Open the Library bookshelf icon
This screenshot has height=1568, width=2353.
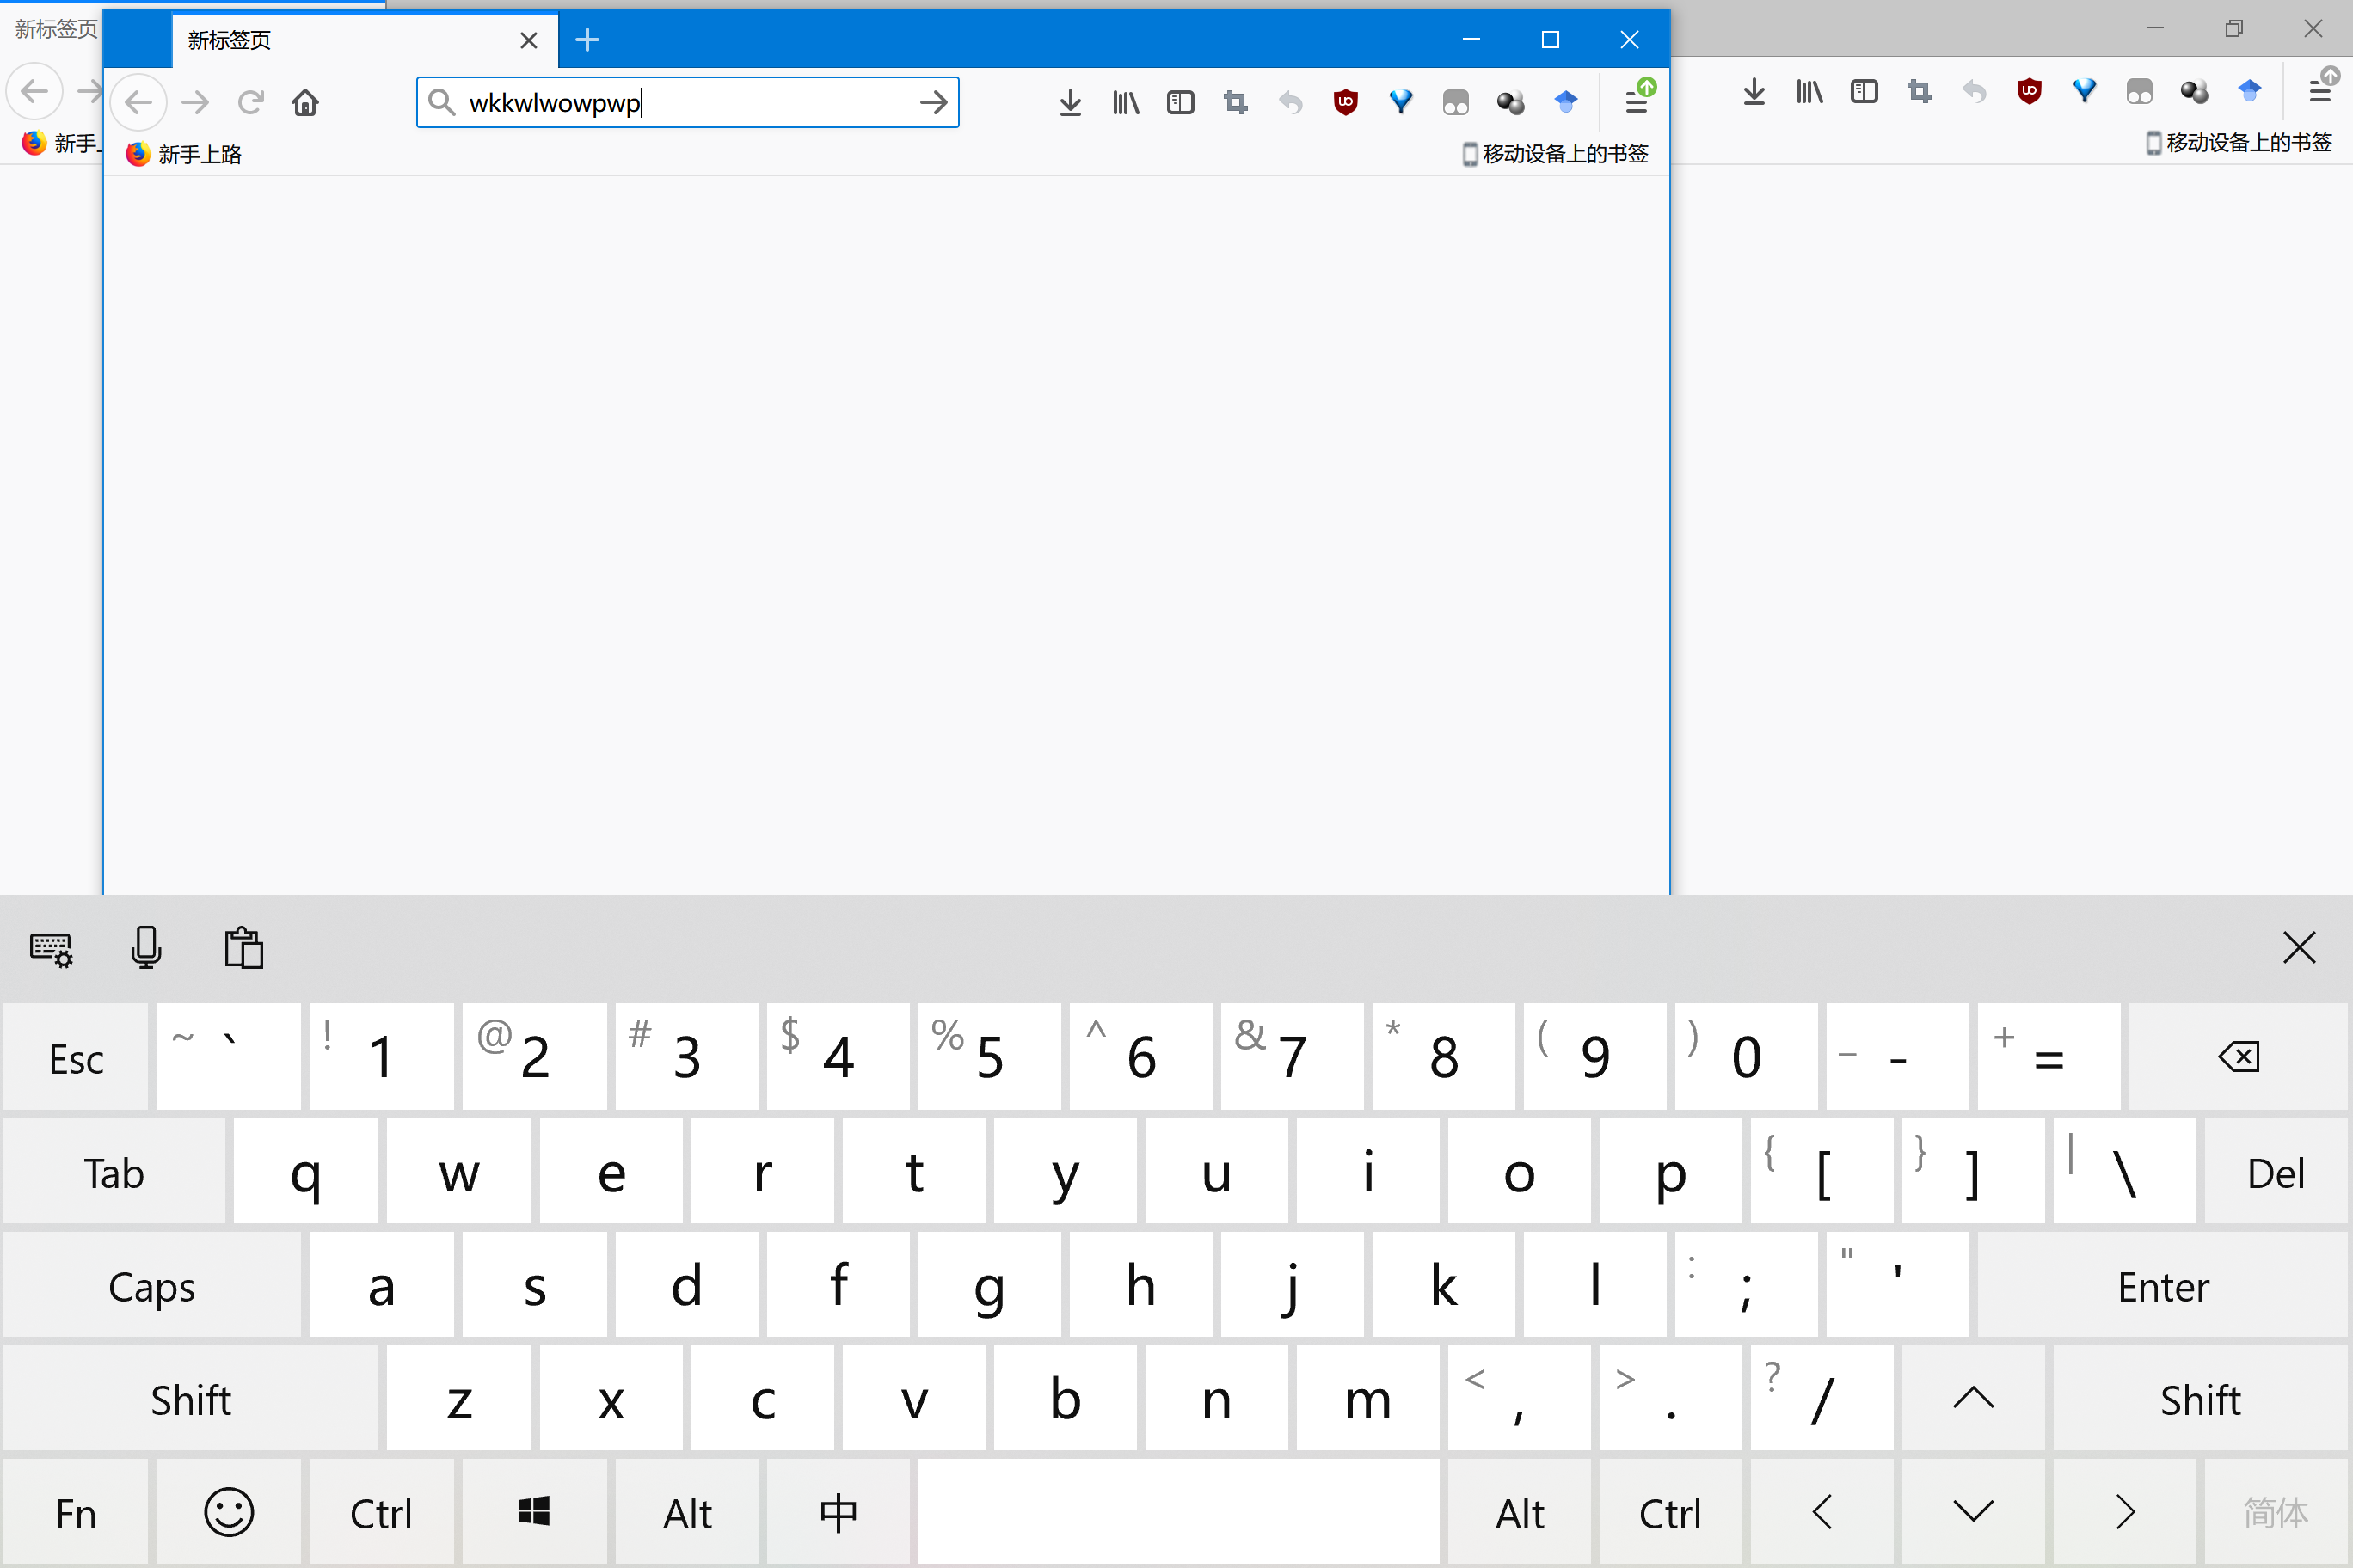point(1126,102)
